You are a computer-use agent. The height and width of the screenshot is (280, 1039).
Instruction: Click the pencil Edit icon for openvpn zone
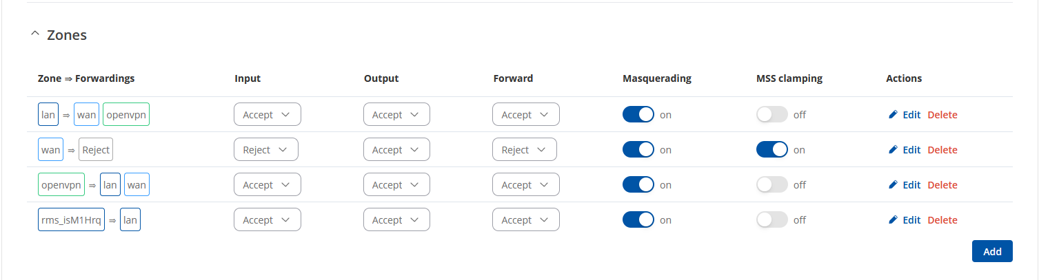click(x=894, y=185)
